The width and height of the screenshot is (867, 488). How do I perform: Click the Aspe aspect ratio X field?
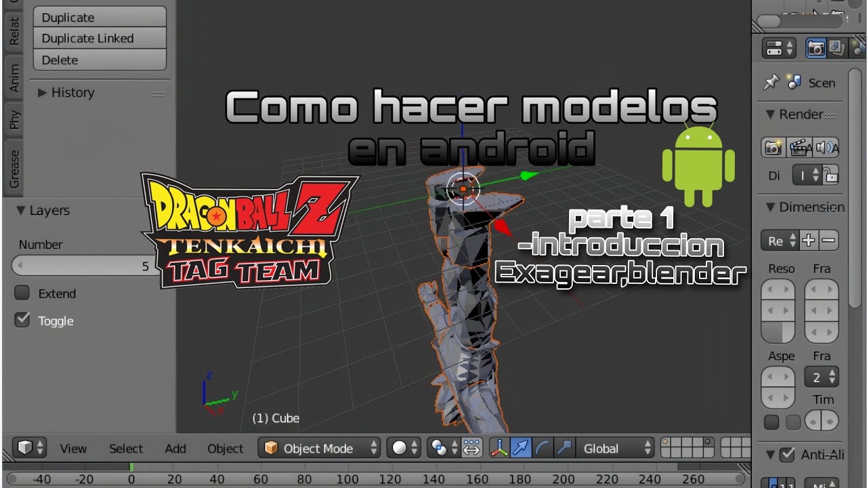click(778, 377)
